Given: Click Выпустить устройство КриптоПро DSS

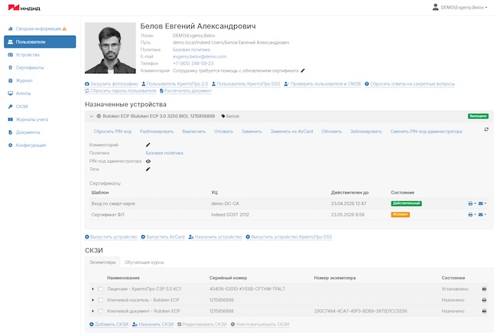Looking at the screenshot, I should coord(289,237).
